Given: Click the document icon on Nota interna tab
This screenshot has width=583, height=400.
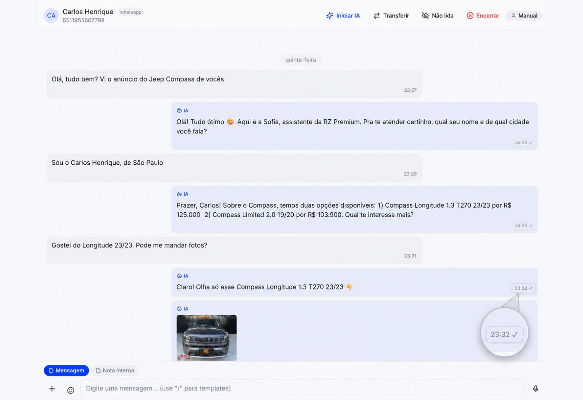Looking at the screenshot, I should click(x=98, y=371).
